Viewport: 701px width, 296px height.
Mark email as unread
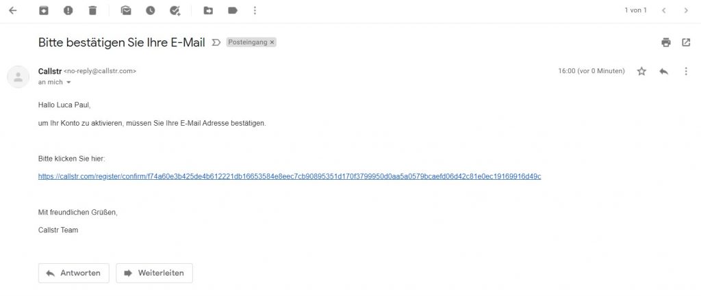pos(125,10)
